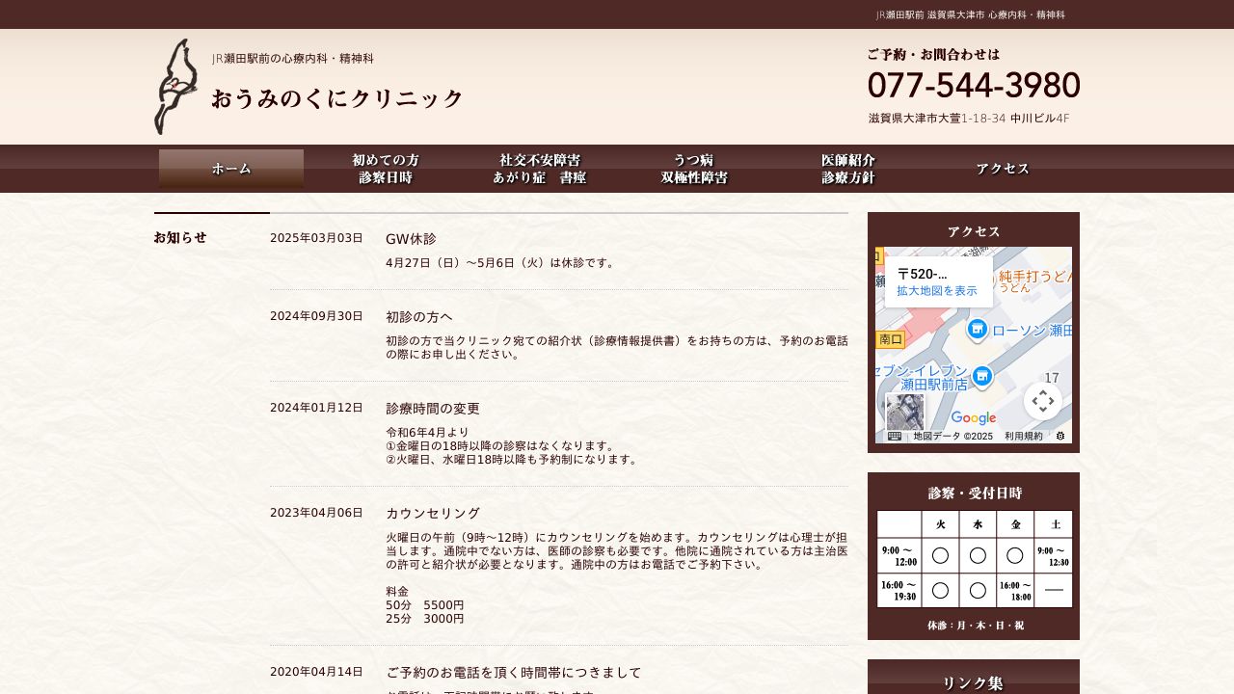This screenshot has width=1234, height=694.
Task: Select the ローソン 瀬田 store marker on the map
Action: [976, 331]
